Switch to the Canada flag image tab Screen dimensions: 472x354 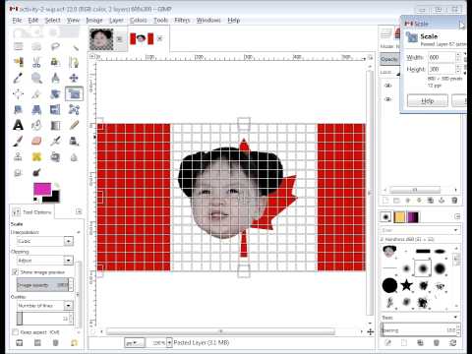coord(142,38)
